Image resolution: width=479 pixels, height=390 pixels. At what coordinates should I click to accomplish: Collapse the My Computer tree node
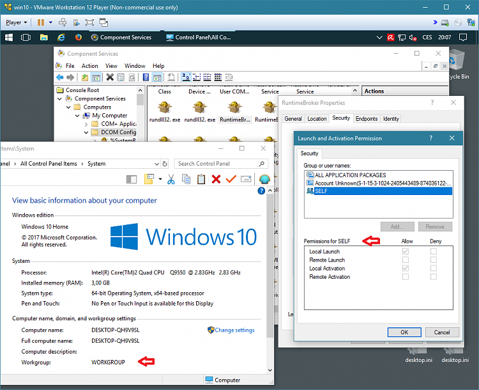click(x=77, y=116)
